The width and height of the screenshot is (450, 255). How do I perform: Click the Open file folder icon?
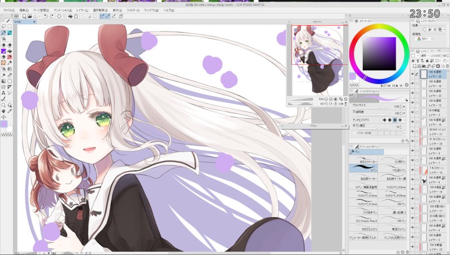pyautogui.click(x=30, y=16)
